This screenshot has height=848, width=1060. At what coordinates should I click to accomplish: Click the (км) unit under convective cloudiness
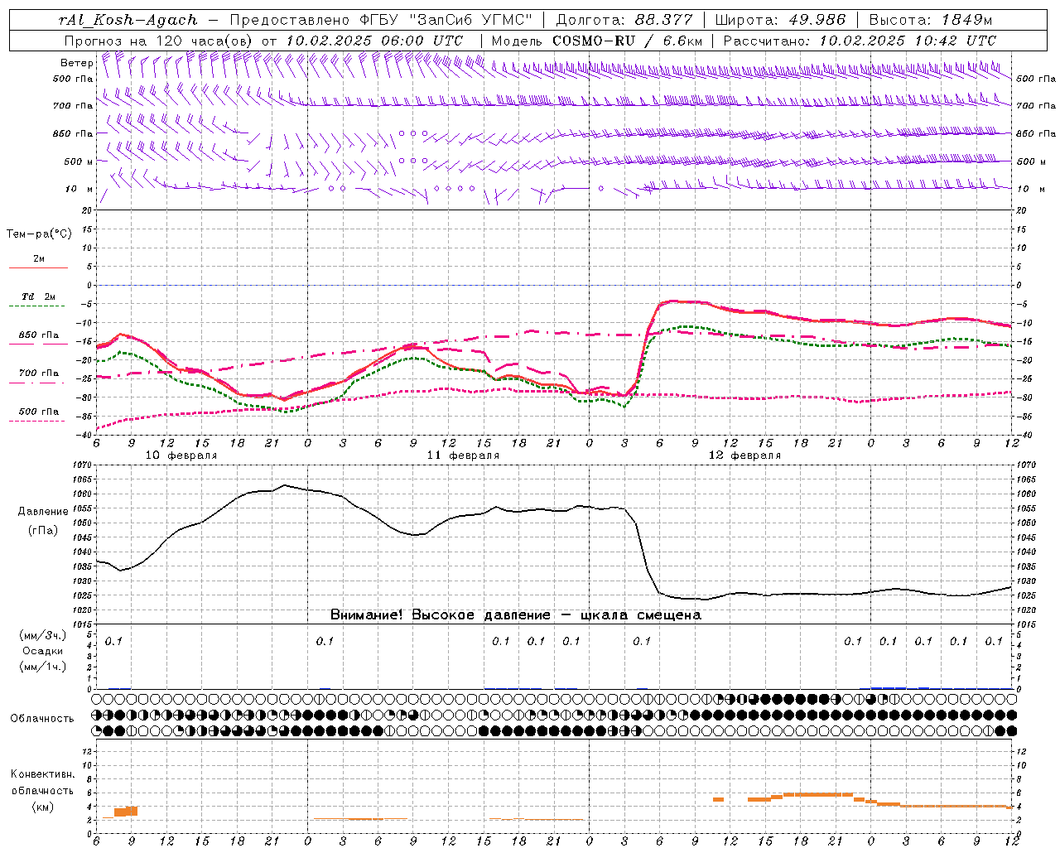point(42,806)
